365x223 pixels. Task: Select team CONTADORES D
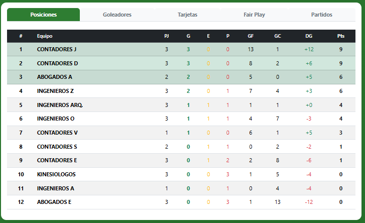(x=58, y=63)
